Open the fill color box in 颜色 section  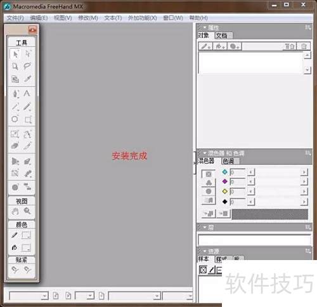(x=26, y=247)
